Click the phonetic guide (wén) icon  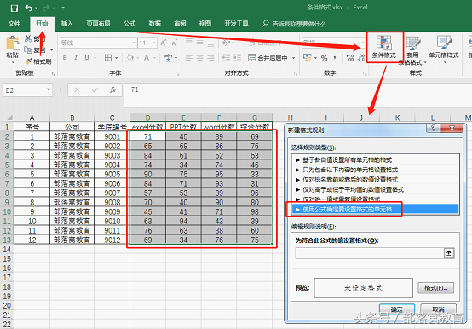coord(168,57)
